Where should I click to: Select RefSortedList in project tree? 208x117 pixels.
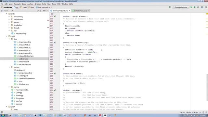click(x=24, y=62)
